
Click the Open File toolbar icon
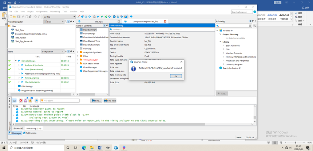pos(15,17)
